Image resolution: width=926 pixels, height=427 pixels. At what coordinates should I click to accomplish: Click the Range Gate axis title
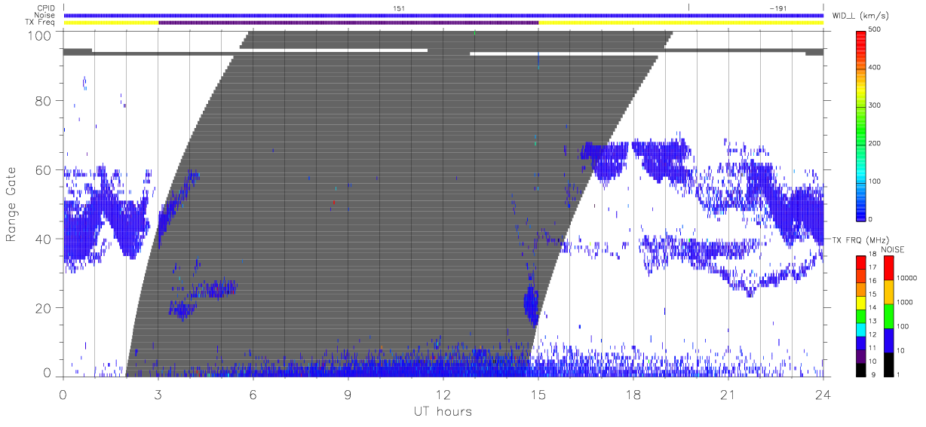(x=11, y=203)
